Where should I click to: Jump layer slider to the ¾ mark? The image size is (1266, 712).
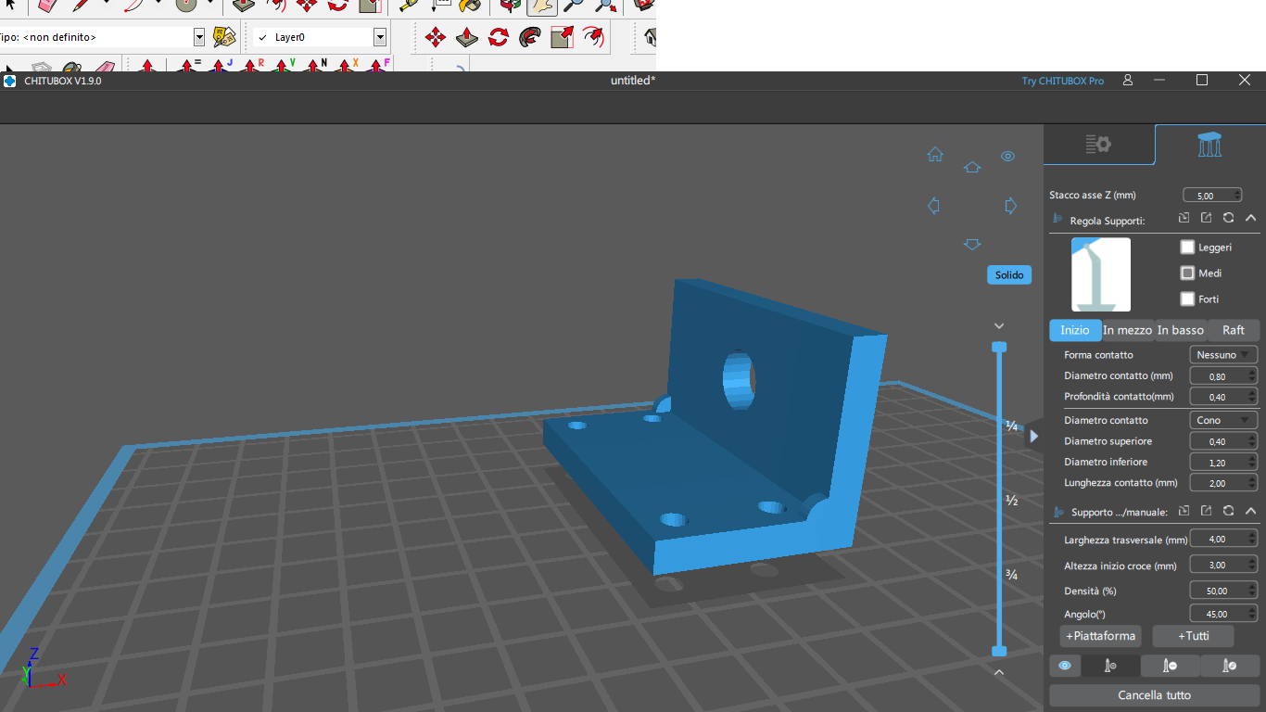pos(1012,576)
